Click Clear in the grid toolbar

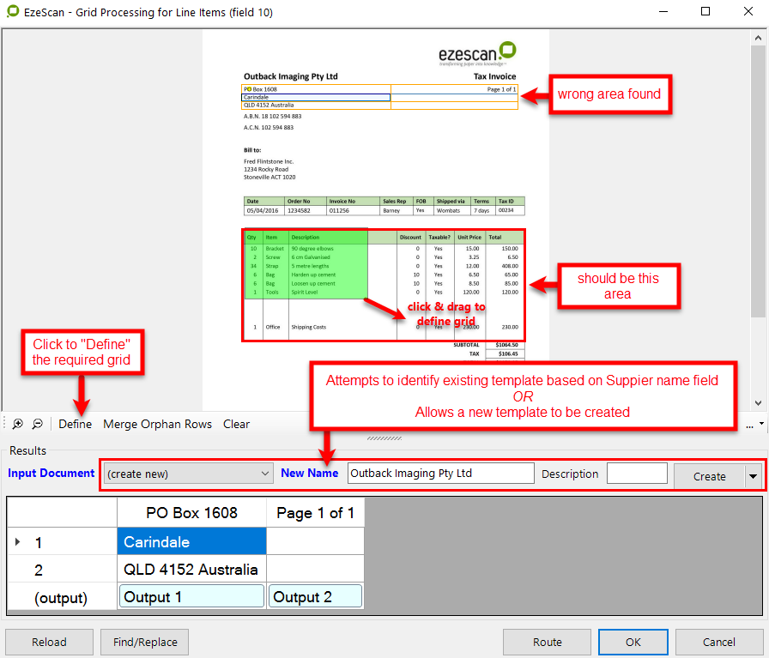(236, 424)
